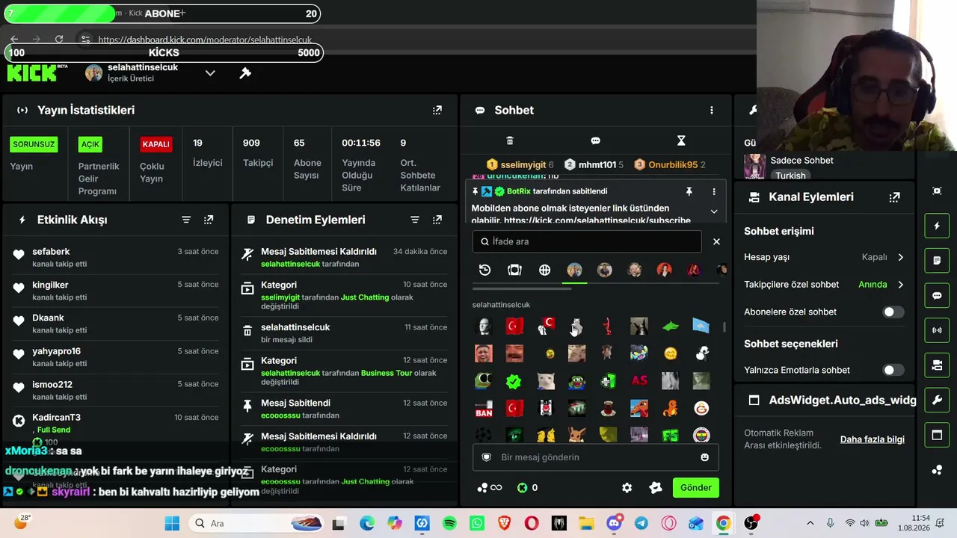
Task: Toggle Abonelere özel sohbet switch
Action: pos(893,312)
